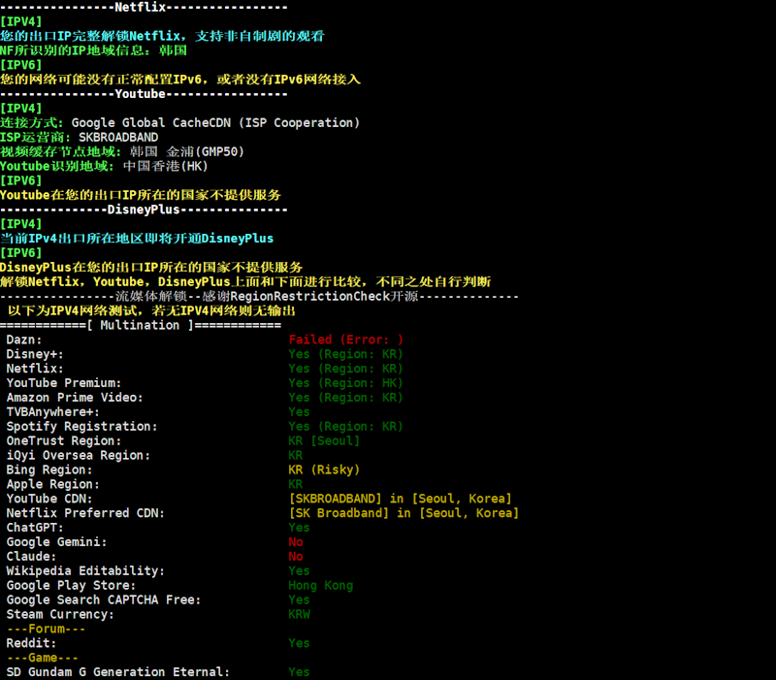Click the 'Spotify Registration:' row label
776x680 pixels.
81,427
